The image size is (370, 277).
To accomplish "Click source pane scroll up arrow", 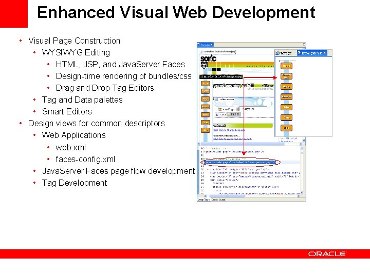I will [302, 148].
